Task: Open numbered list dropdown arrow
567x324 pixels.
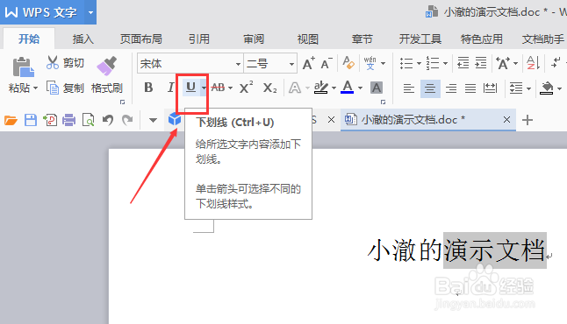Action: (446, 64)
